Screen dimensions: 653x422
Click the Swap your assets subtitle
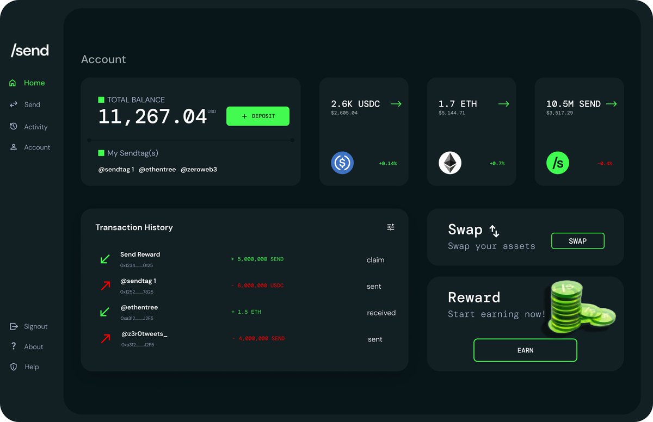coord(491,246)
